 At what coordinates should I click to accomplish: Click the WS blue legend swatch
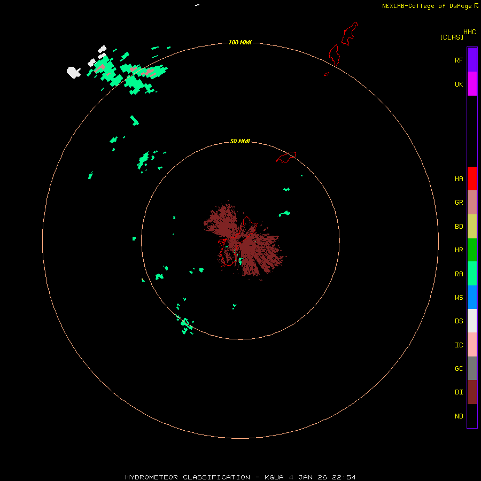tap(472, 297)
